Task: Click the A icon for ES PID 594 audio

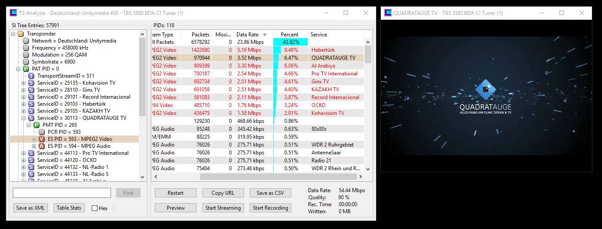Action: (41, 146)
